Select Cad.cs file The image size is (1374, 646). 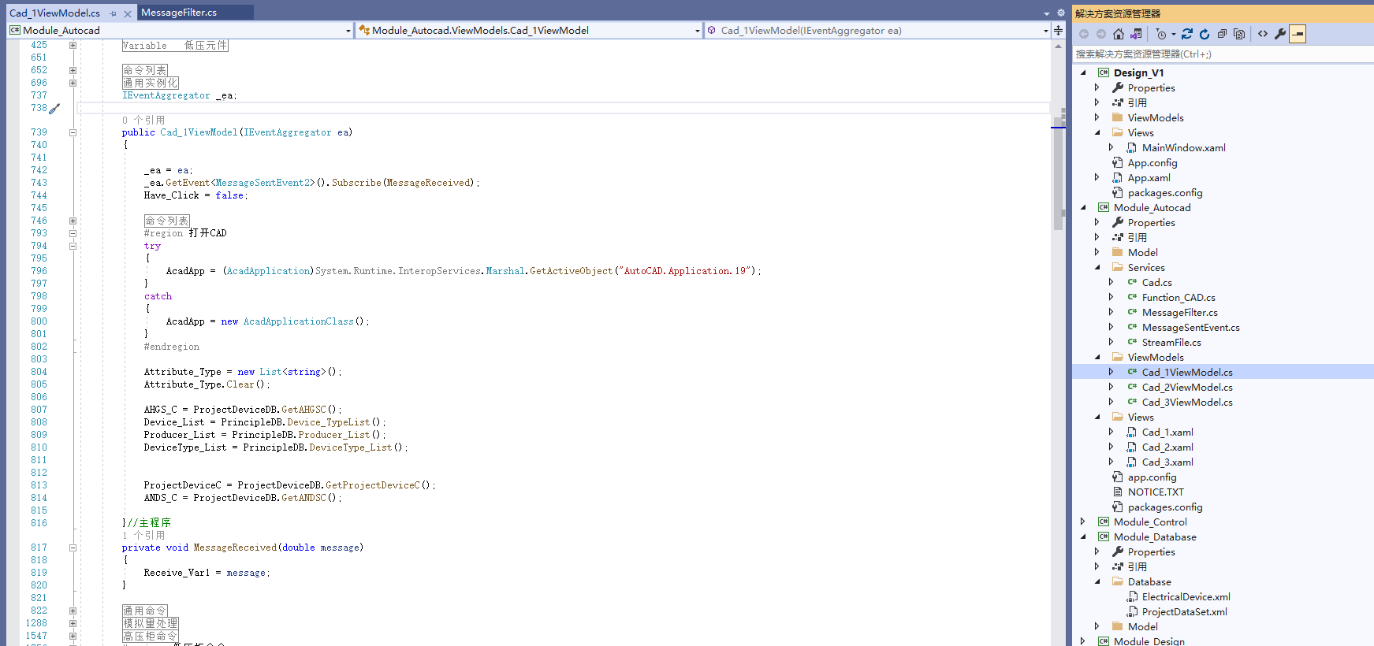point(1156,283)
